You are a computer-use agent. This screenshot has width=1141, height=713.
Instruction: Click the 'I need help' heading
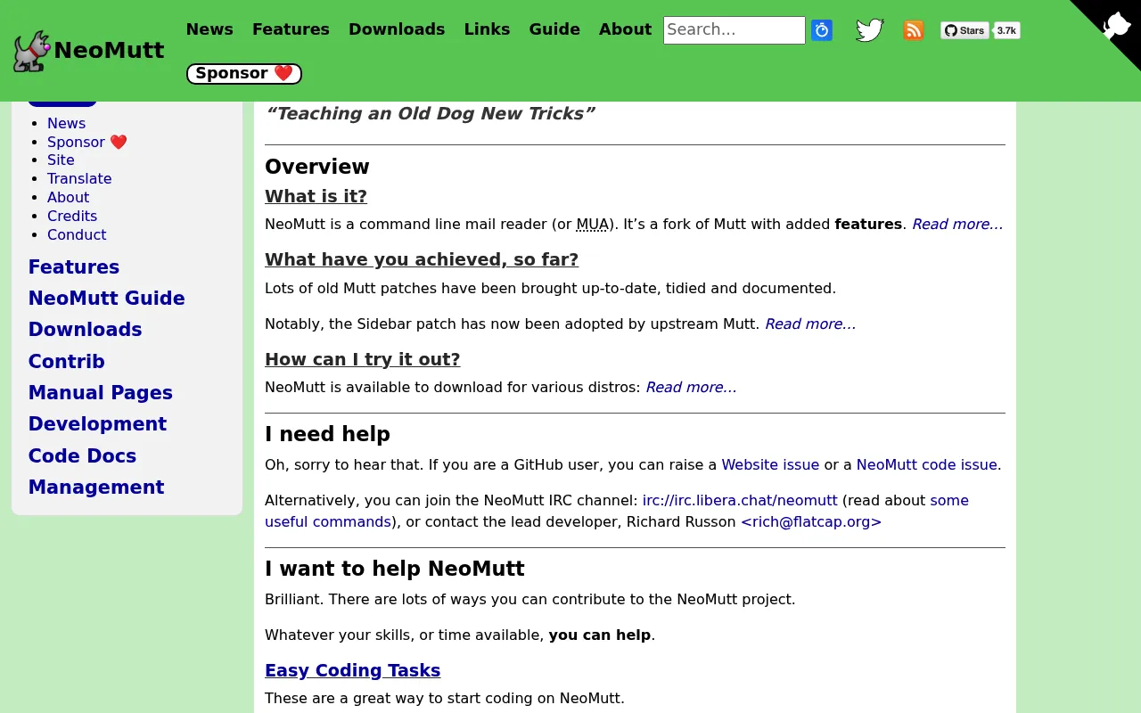click(x=328, y=435)
